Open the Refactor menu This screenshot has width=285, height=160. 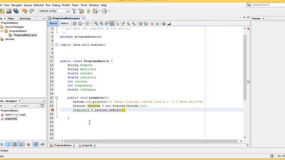39,5
